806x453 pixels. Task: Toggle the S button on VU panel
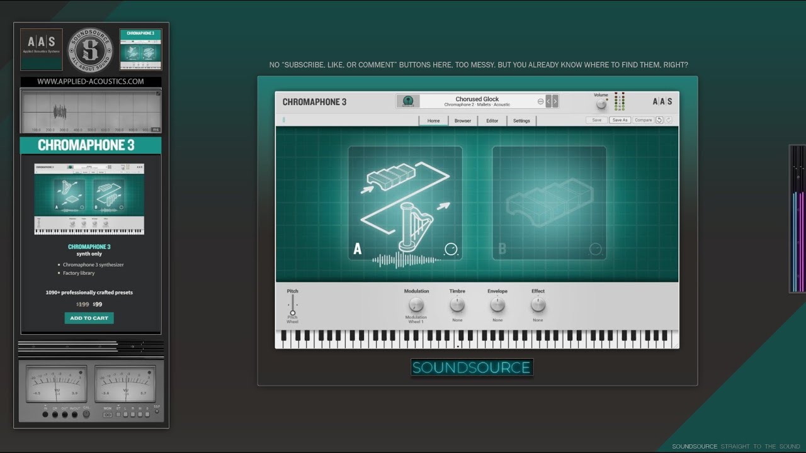(x=147, y=415)
